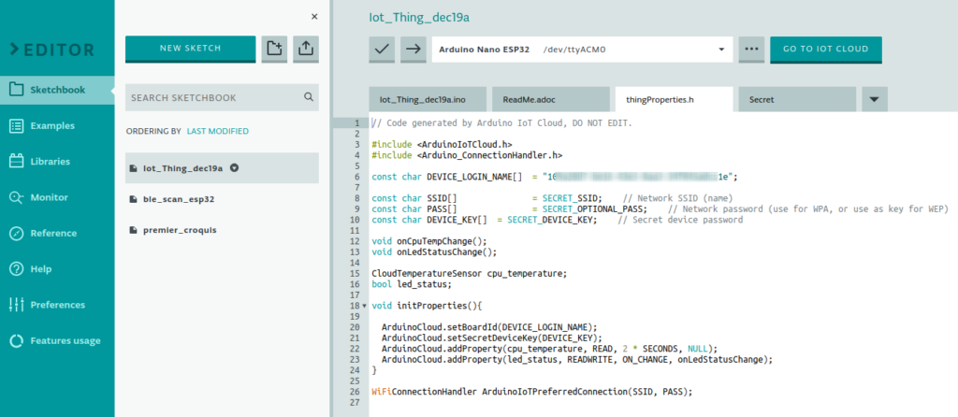Click the bool led_status line
Viewport: 958px width, 417px height.
[x=412, y=284]
